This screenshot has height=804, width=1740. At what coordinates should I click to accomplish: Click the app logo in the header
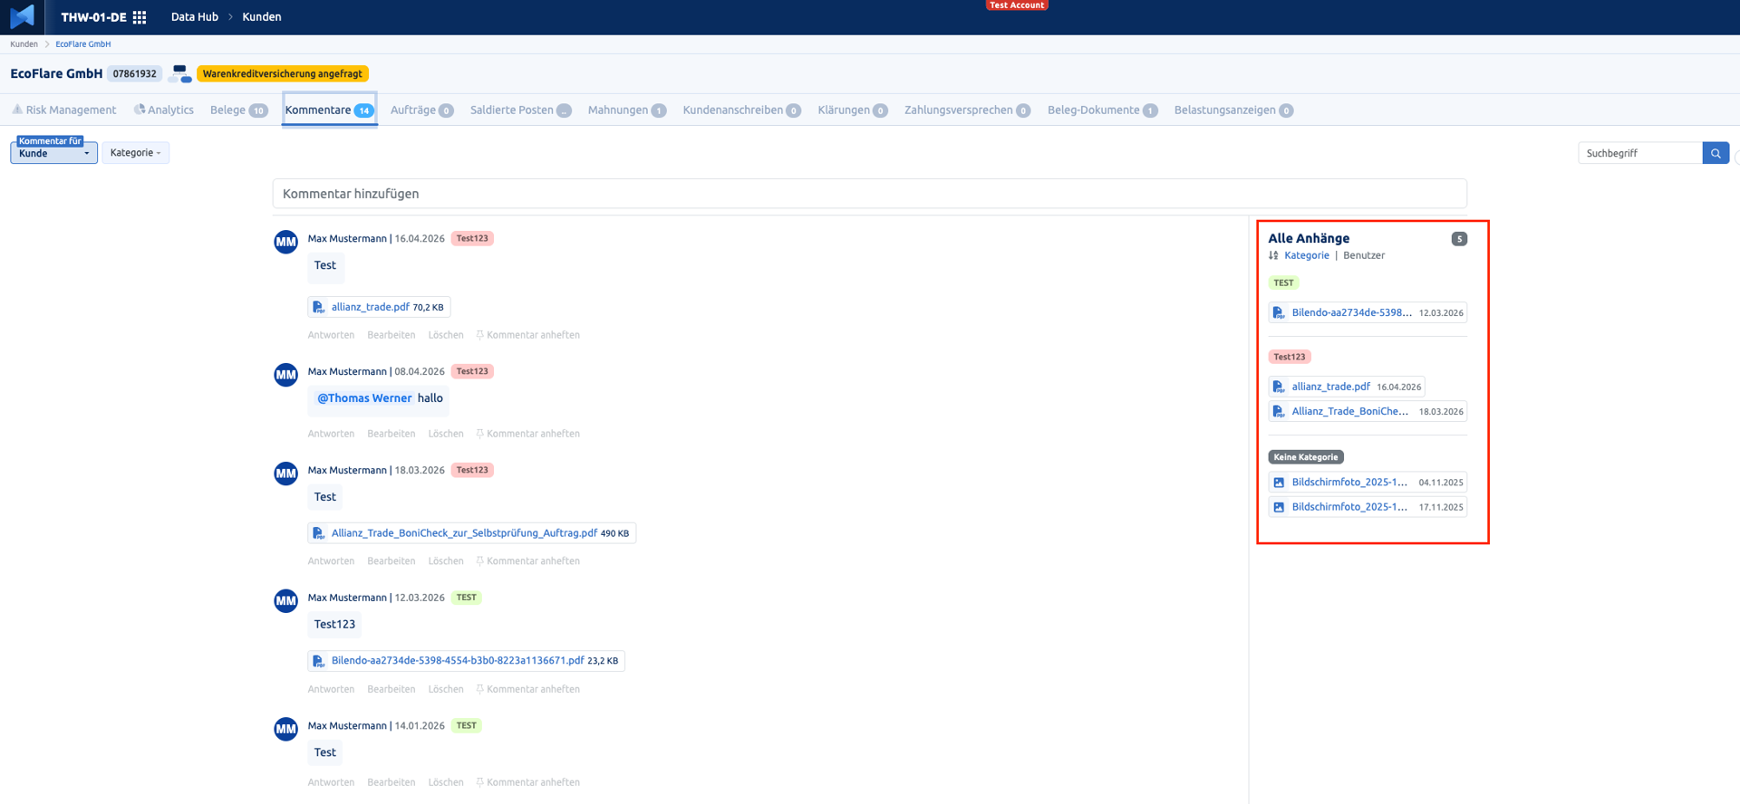(x=23, y=16)
